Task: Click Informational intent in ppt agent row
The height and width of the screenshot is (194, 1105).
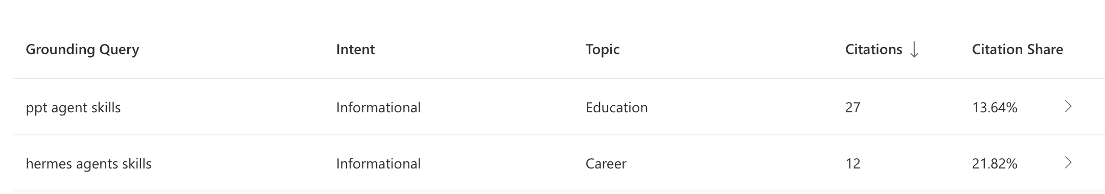Action: click(378, 107)
